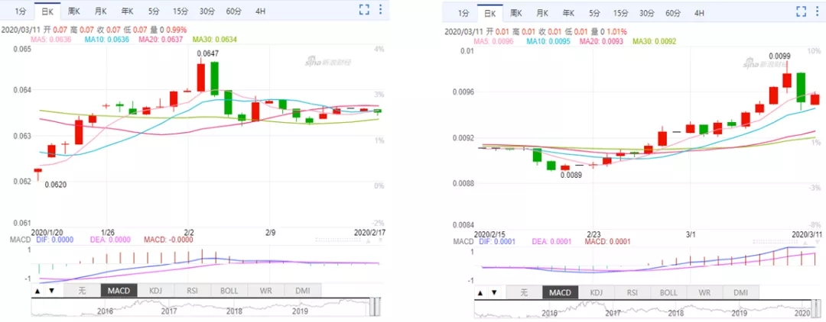Select 4H timeframe on right chart

coord(699,13)
